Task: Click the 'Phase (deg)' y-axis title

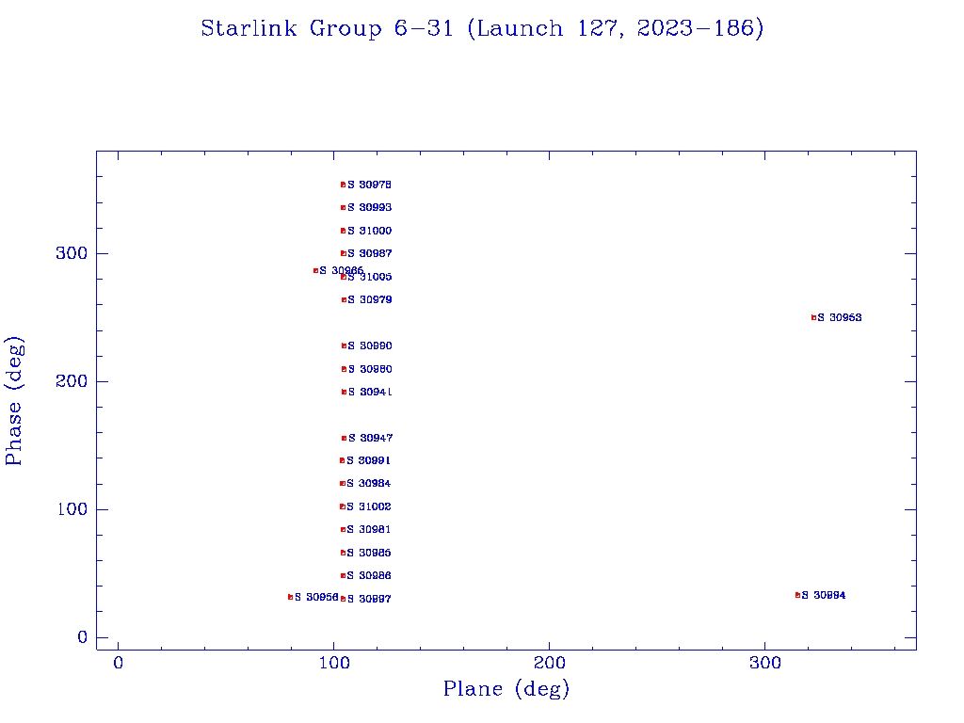Action: click(14, 400)
